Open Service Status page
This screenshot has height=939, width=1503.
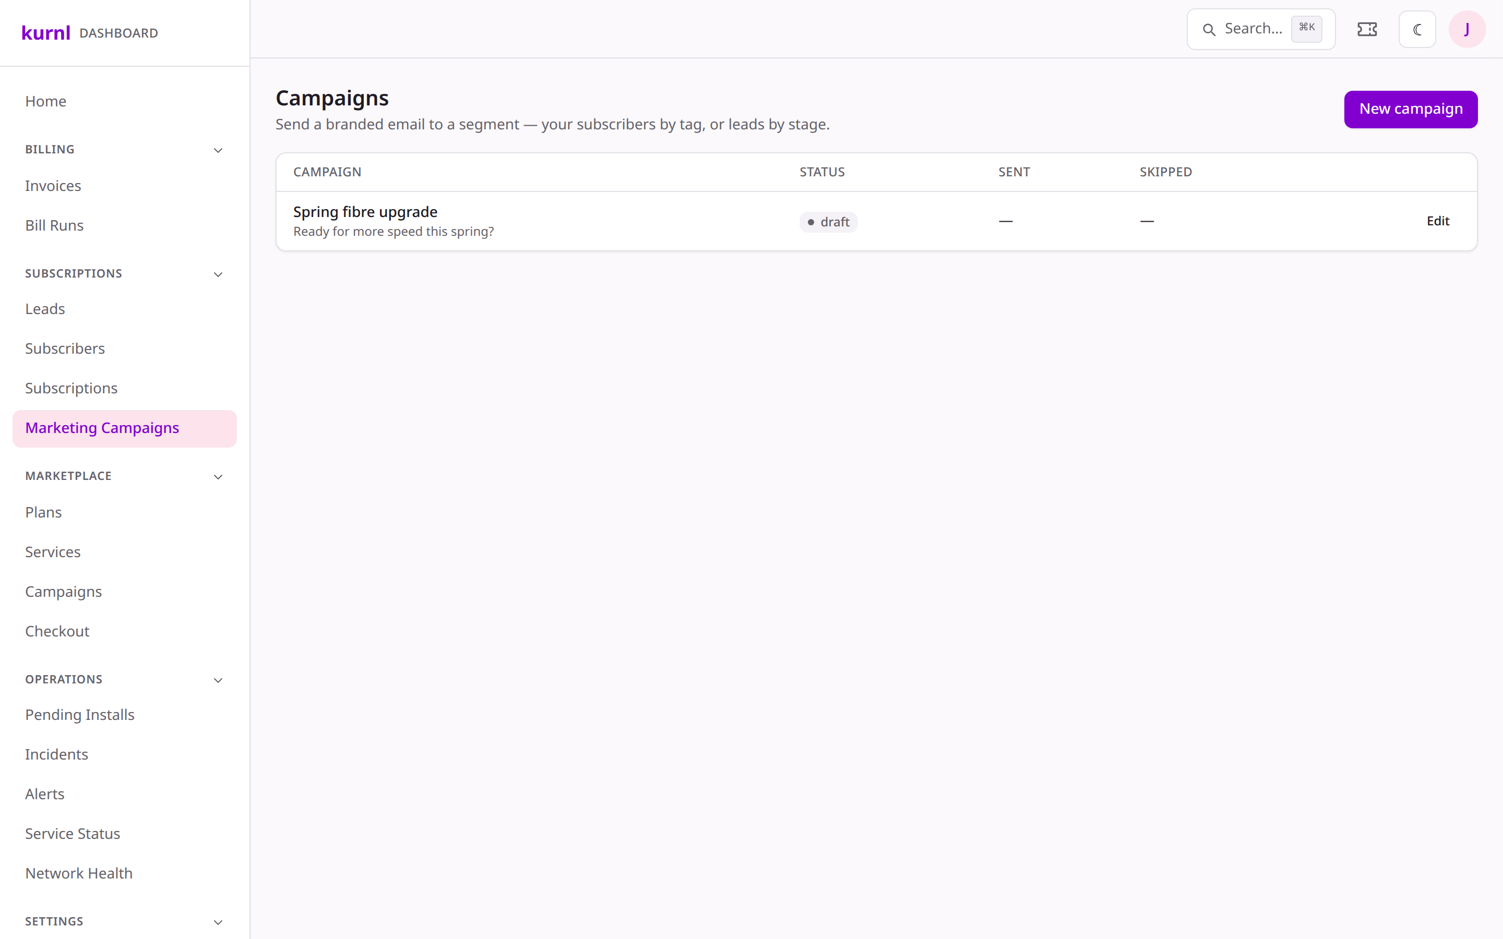[x=124, y=834]
